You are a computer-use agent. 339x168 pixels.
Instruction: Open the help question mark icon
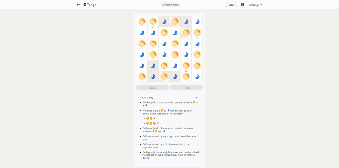tap(242, 5)
